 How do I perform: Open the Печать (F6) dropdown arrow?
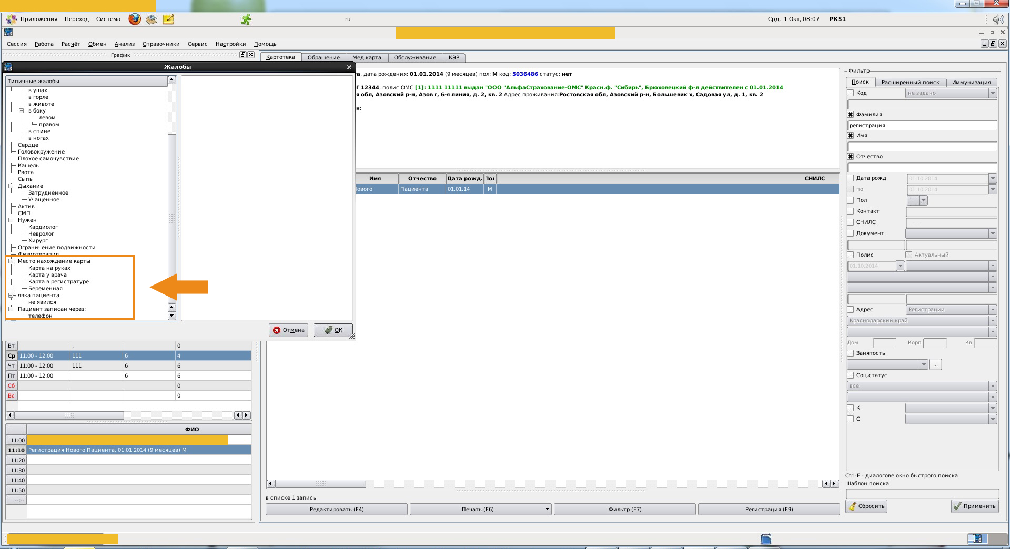[x=547, y=509]
